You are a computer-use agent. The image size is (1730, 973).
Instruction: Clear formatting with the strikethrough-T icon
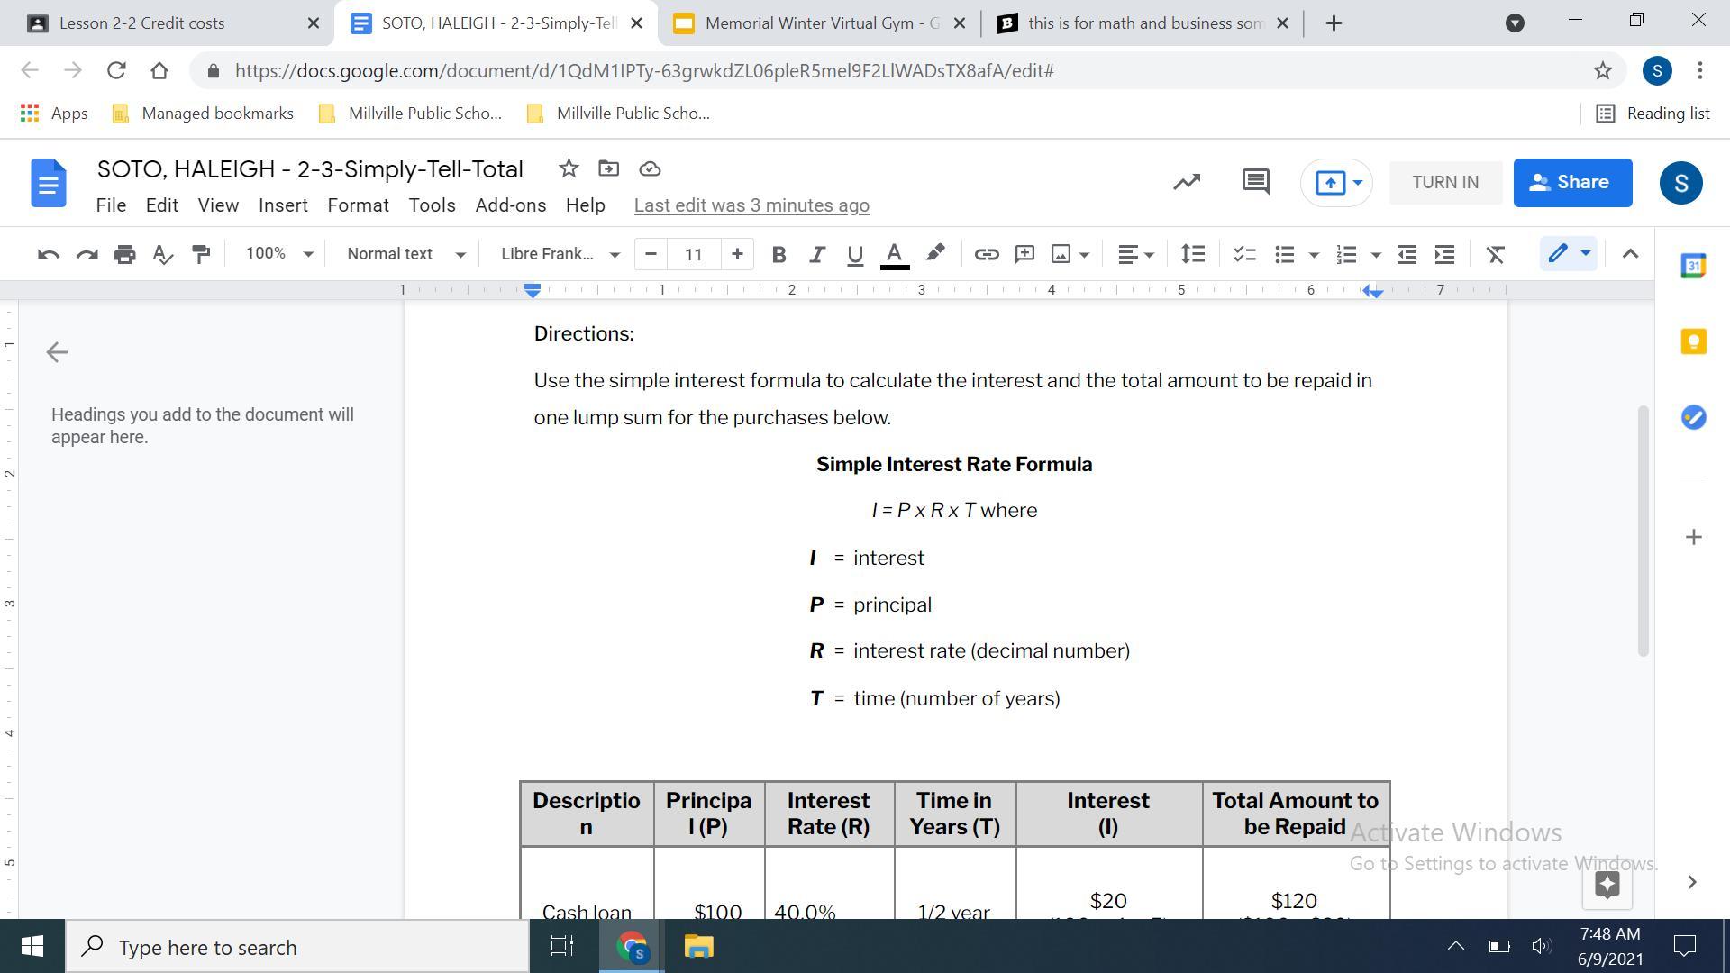pos(1495,254)
